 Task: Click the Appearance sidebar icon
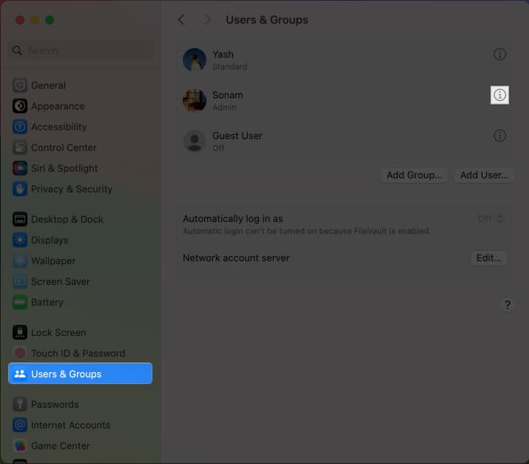click(20, 106)
